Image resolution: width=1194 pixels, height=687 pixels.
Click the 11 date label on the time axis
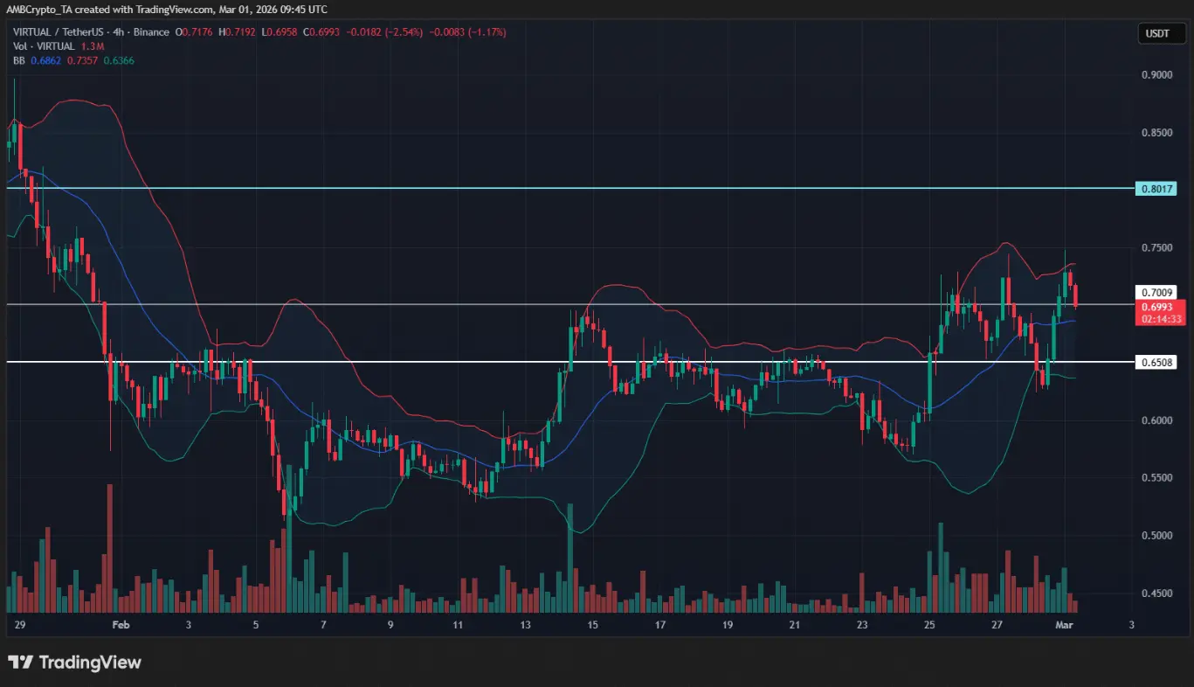point(458,625)
